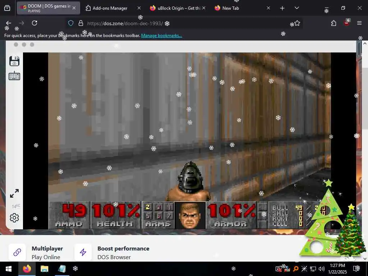Bookmark this page with the star icon
The height and width of the screenshot is (276, 368).
(297, 23)
